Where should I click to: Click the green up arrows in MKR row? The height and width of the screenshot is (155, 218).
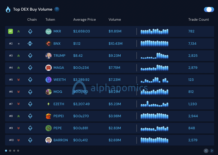(19, 31)
